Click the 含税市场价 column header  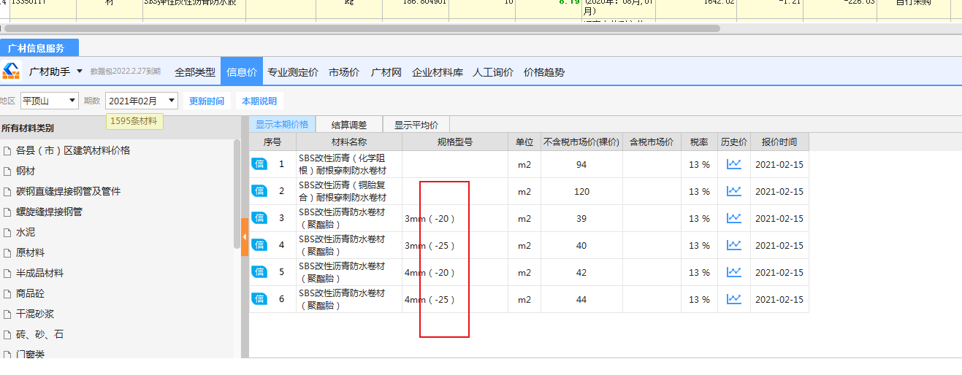coord(652,142)
